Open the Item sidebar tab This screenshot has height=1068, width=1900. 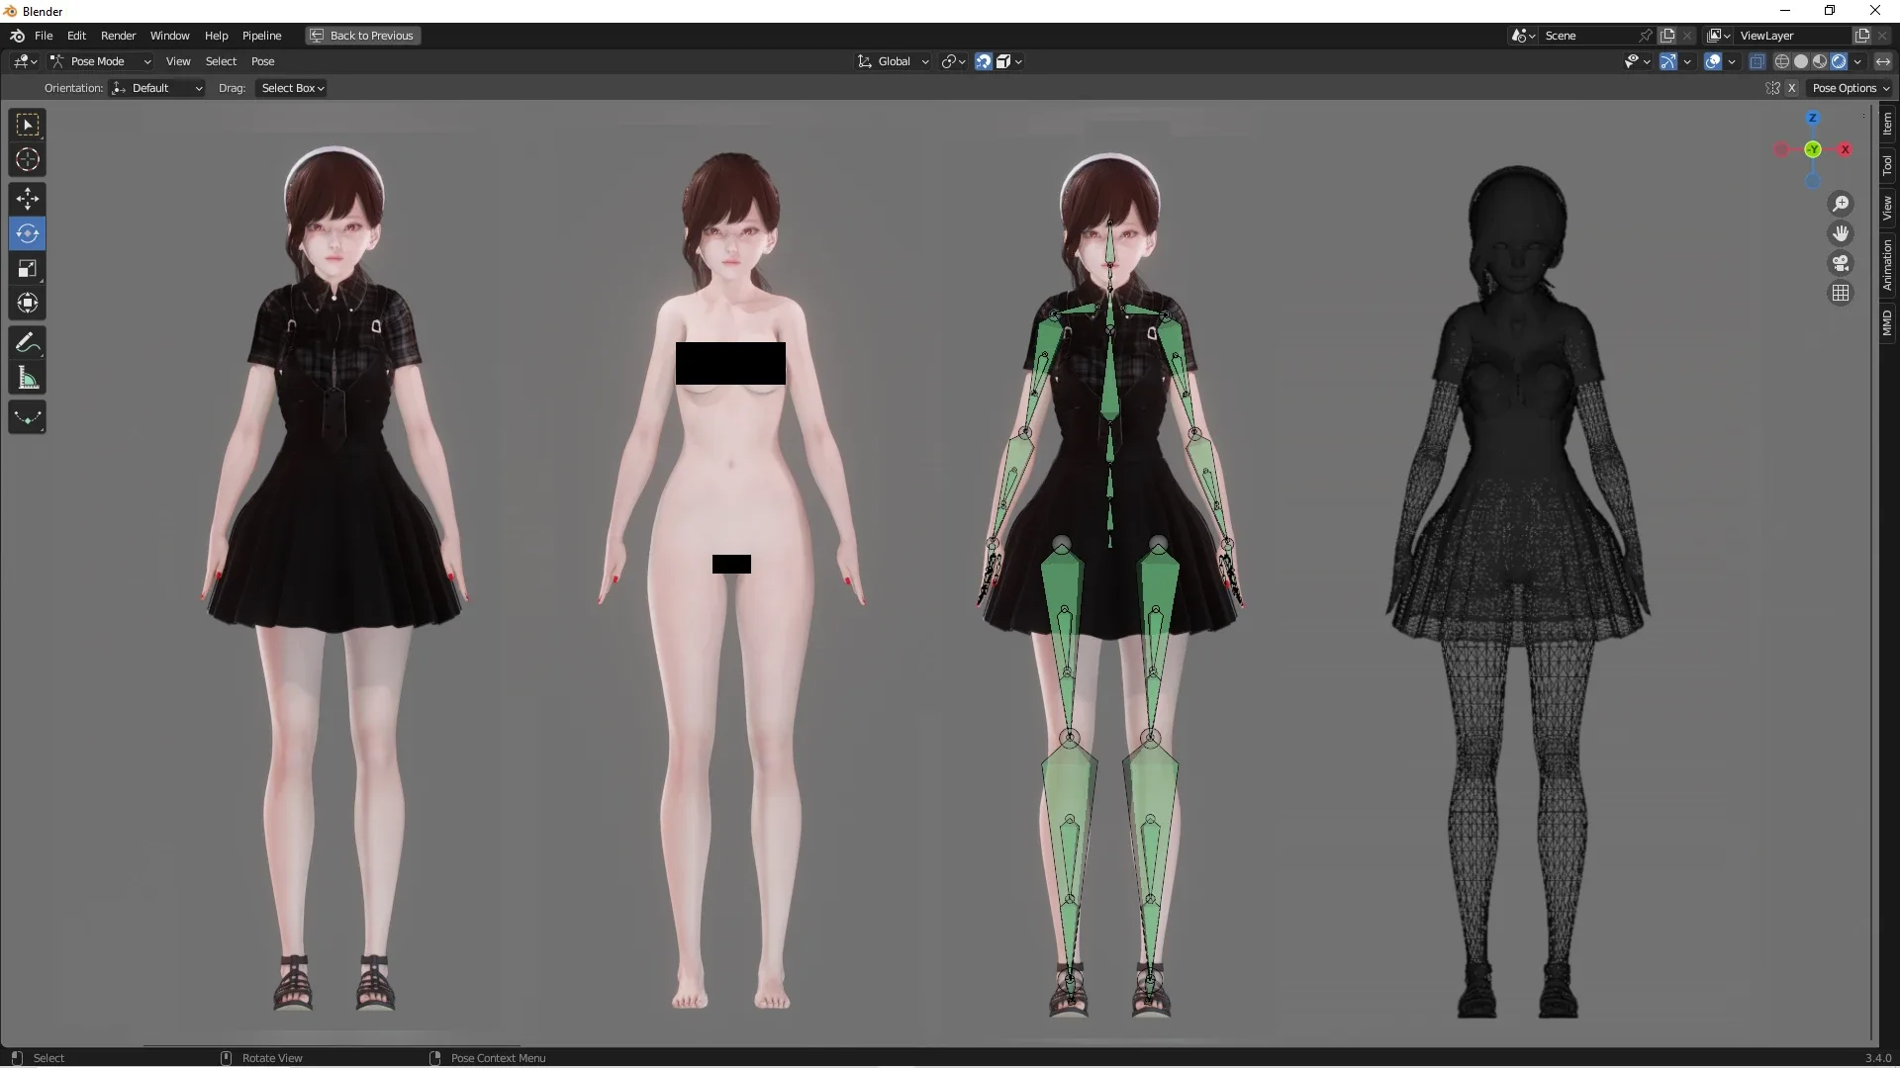(x=1887, y=124)
